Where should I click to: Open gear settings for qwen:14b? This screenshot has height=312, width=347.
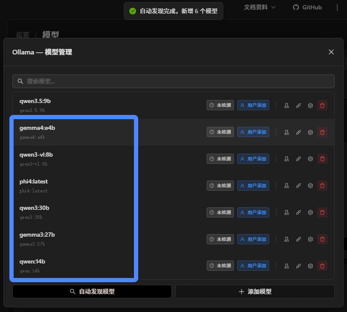310,266
